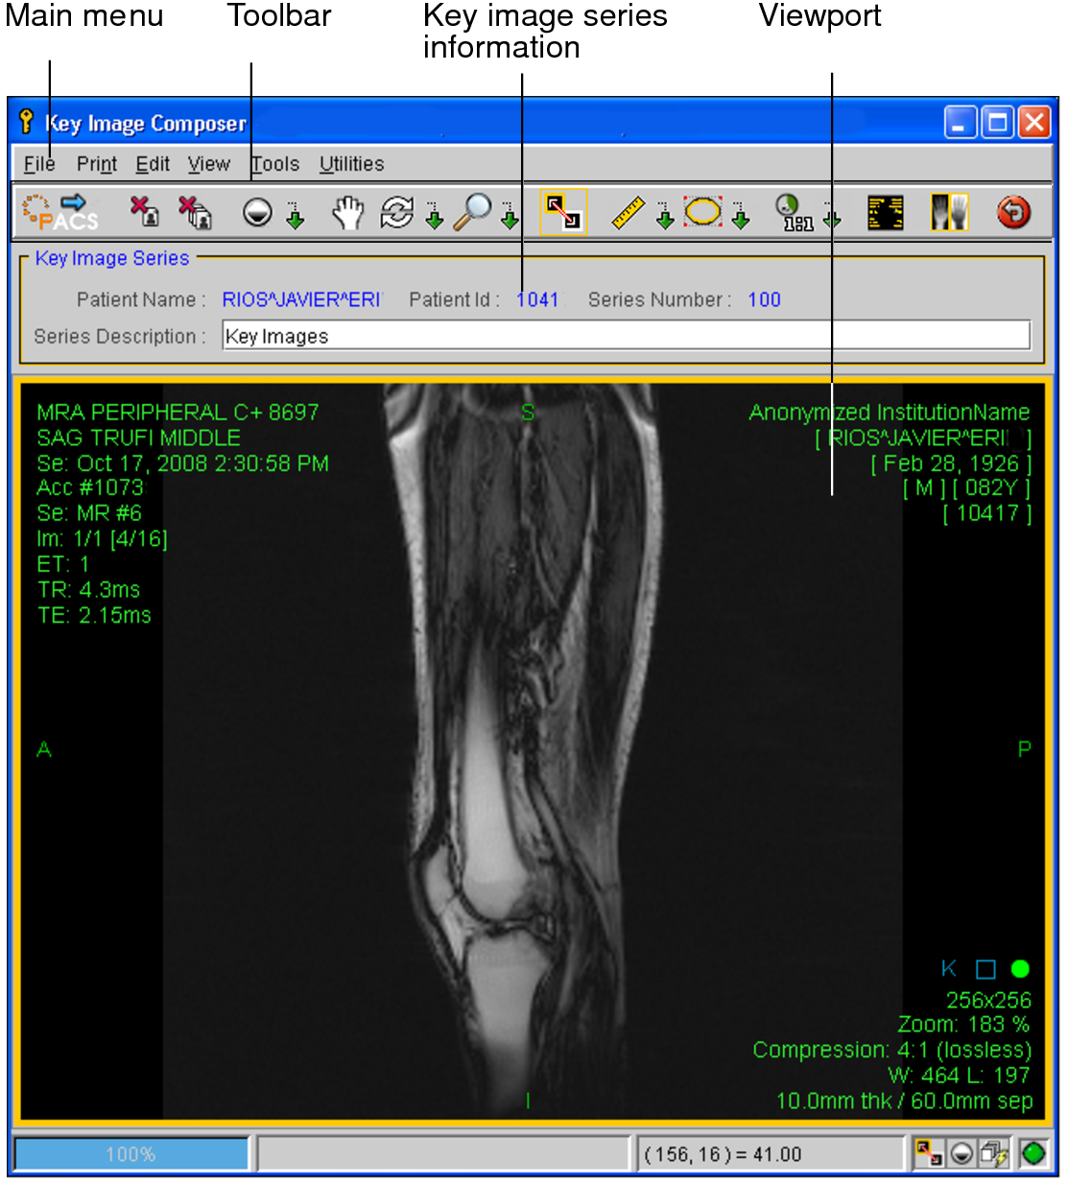Select the ruler measurement tool
Viewport: 1068px width, 1183px height.
click(628, 212)
